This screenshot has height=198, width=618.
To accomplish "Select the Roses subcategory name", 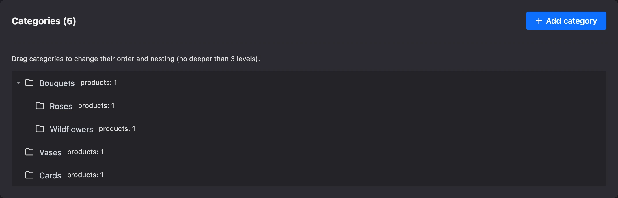I will (x=61, y=106).
